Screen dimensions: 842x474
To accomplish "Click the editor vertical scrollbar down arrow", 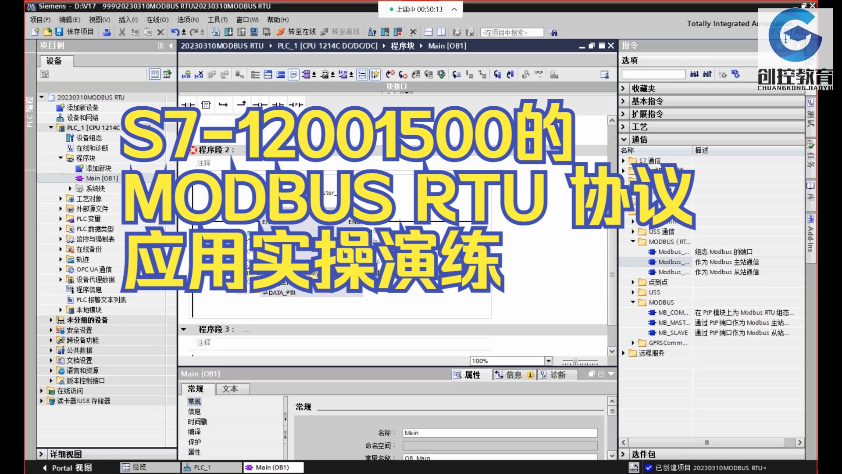I will tap(612, 351).
